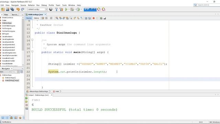The image size is (220, 124).
Task: Collapse the Javadoc comment fold at line 14
Action: (x=32, y=40)
